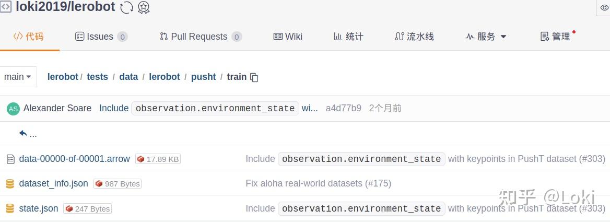The image size is (610, 222).
Task: Click the return arrow to parent directory
Action: (23, 134)
